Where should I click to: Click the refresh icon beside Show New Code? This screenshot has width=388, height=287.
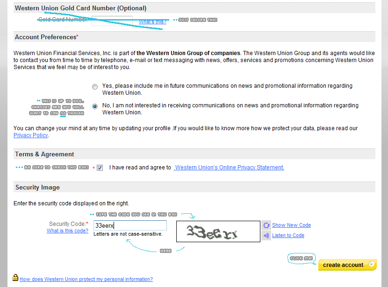[x=266, y=225]
